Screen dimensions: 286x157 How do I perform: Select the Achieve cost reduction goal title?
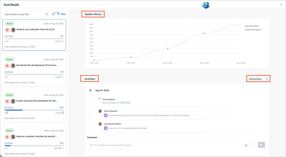click(35, 29)
